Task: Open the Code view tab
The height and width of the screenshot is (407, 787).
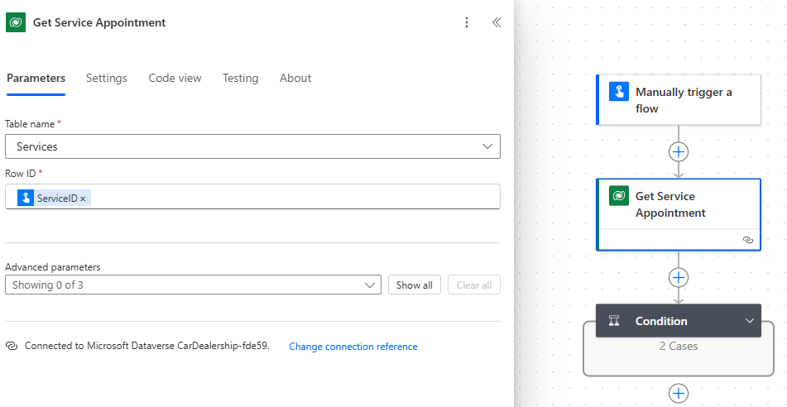Action: (x=175, y=78)
